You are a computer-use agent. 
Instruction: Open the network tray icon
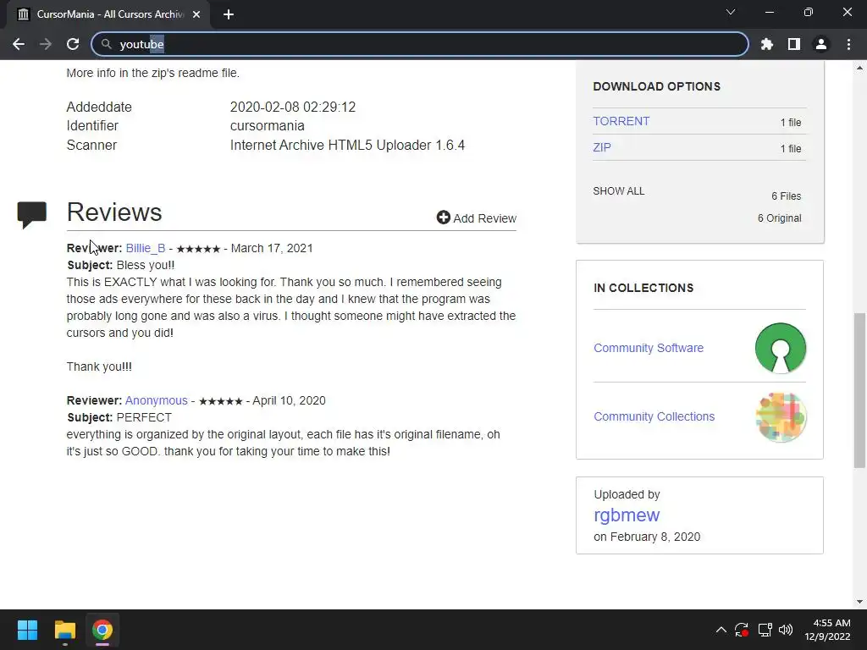pyautogui.click(x=765, y=630)
